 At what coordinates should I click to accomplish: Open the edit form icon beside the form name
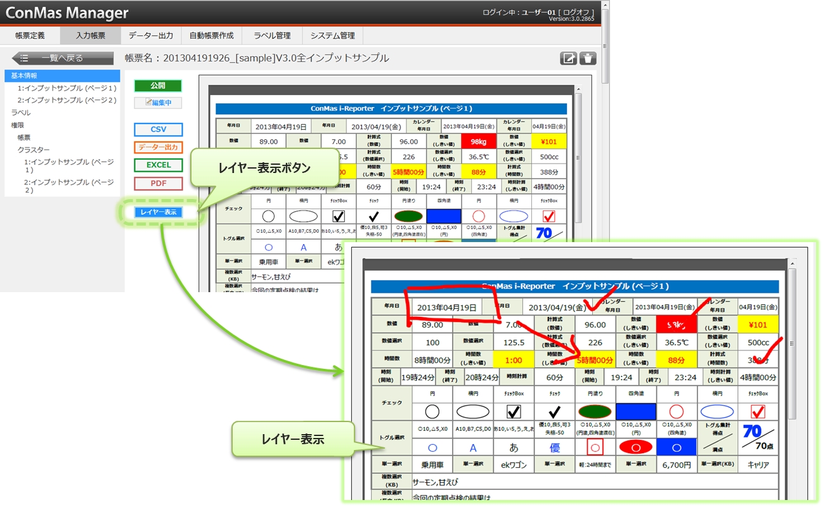pos(569,58)
